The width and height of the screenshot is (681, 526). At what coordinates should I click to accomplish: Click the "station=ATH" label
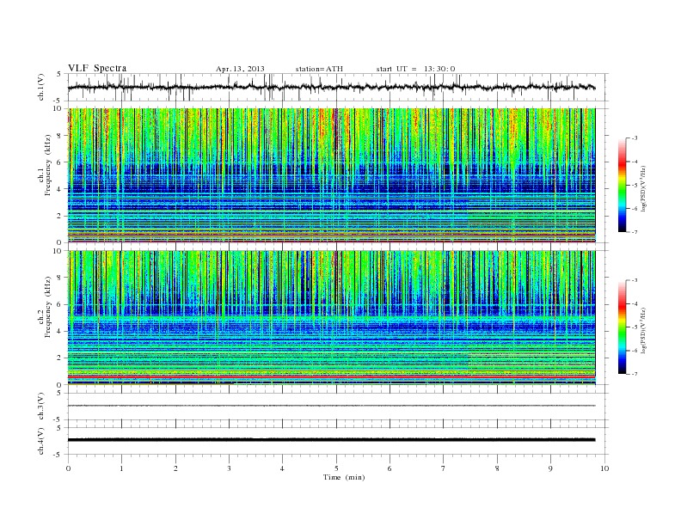319,69
